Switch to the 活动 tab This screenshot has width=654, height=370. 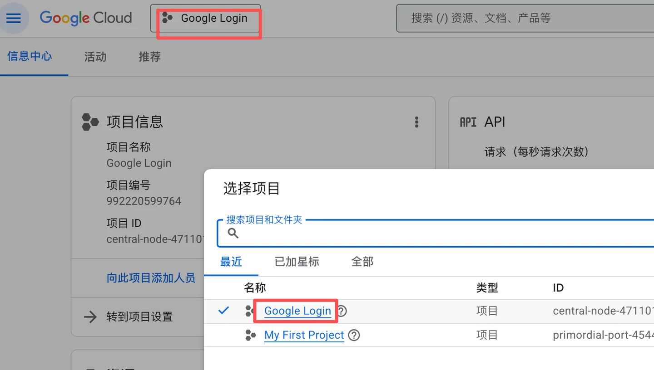[94, 57]
